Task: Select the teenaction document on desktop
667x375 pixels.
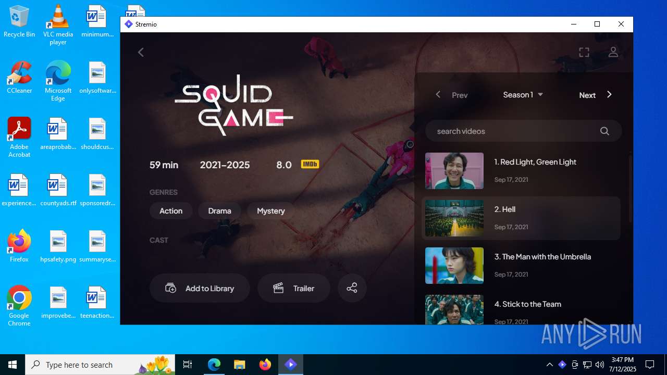Action: pyautogui.click(x=97, y=302)
